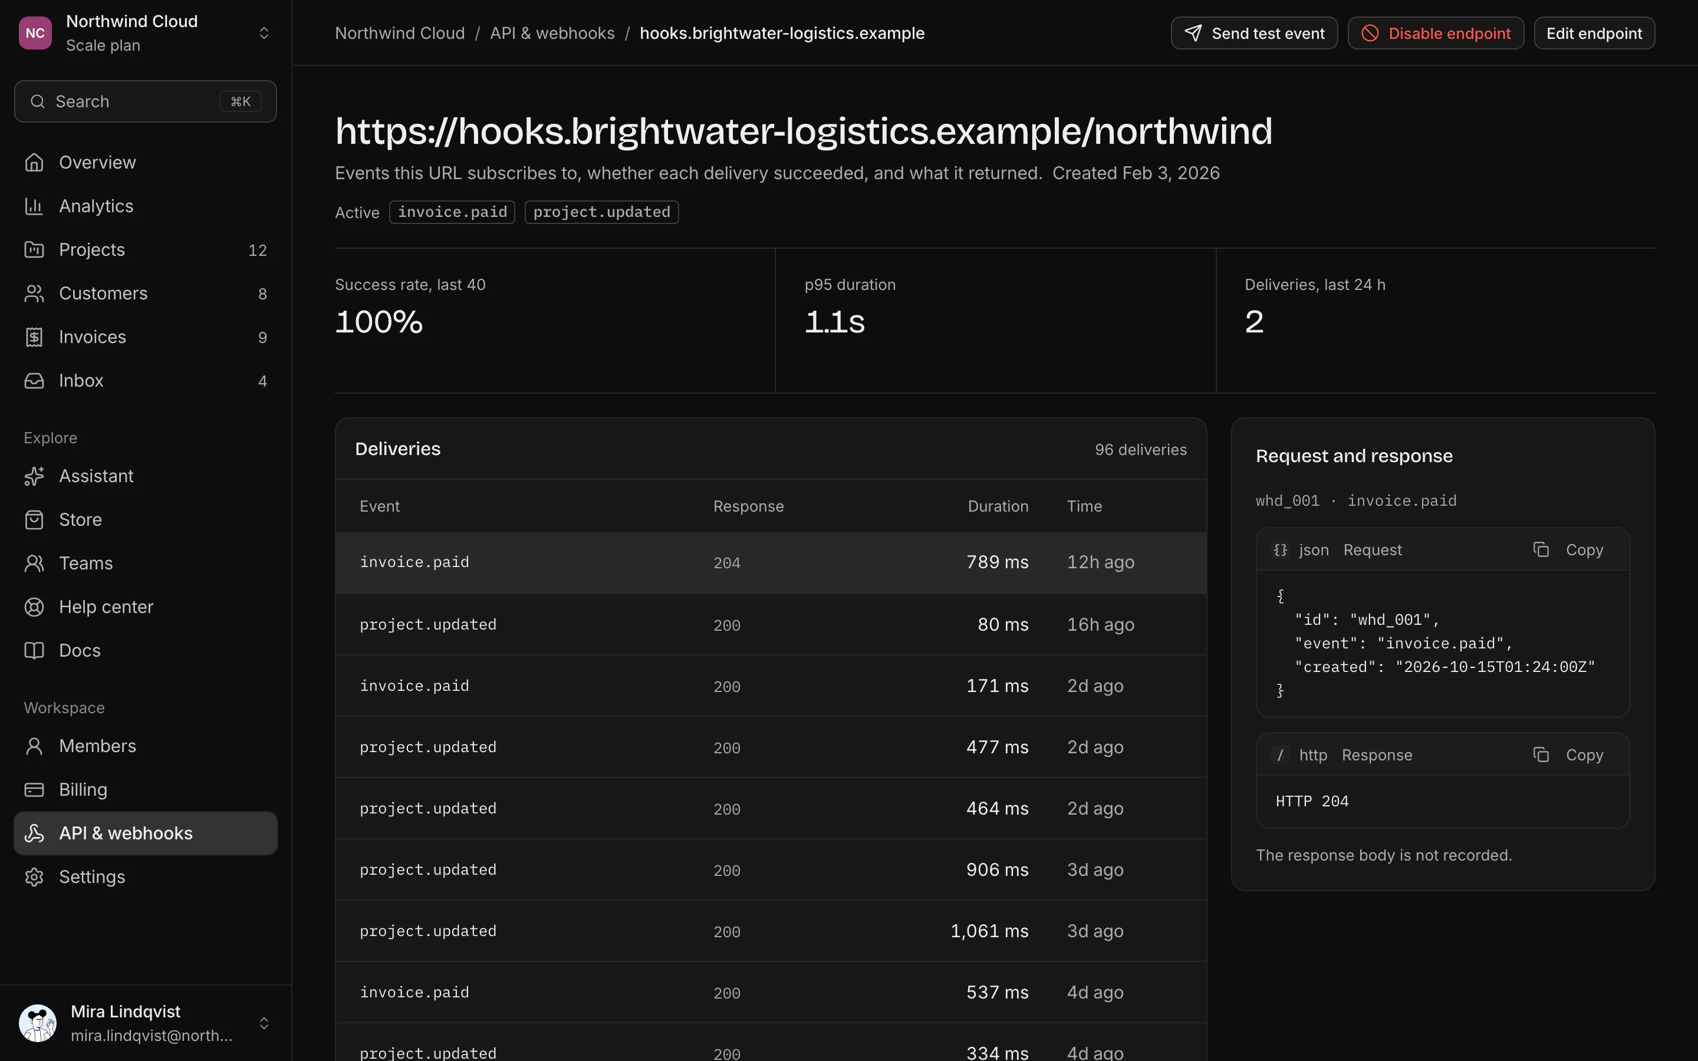Click the NC workspace avatar logo

[x=35, y=33]
